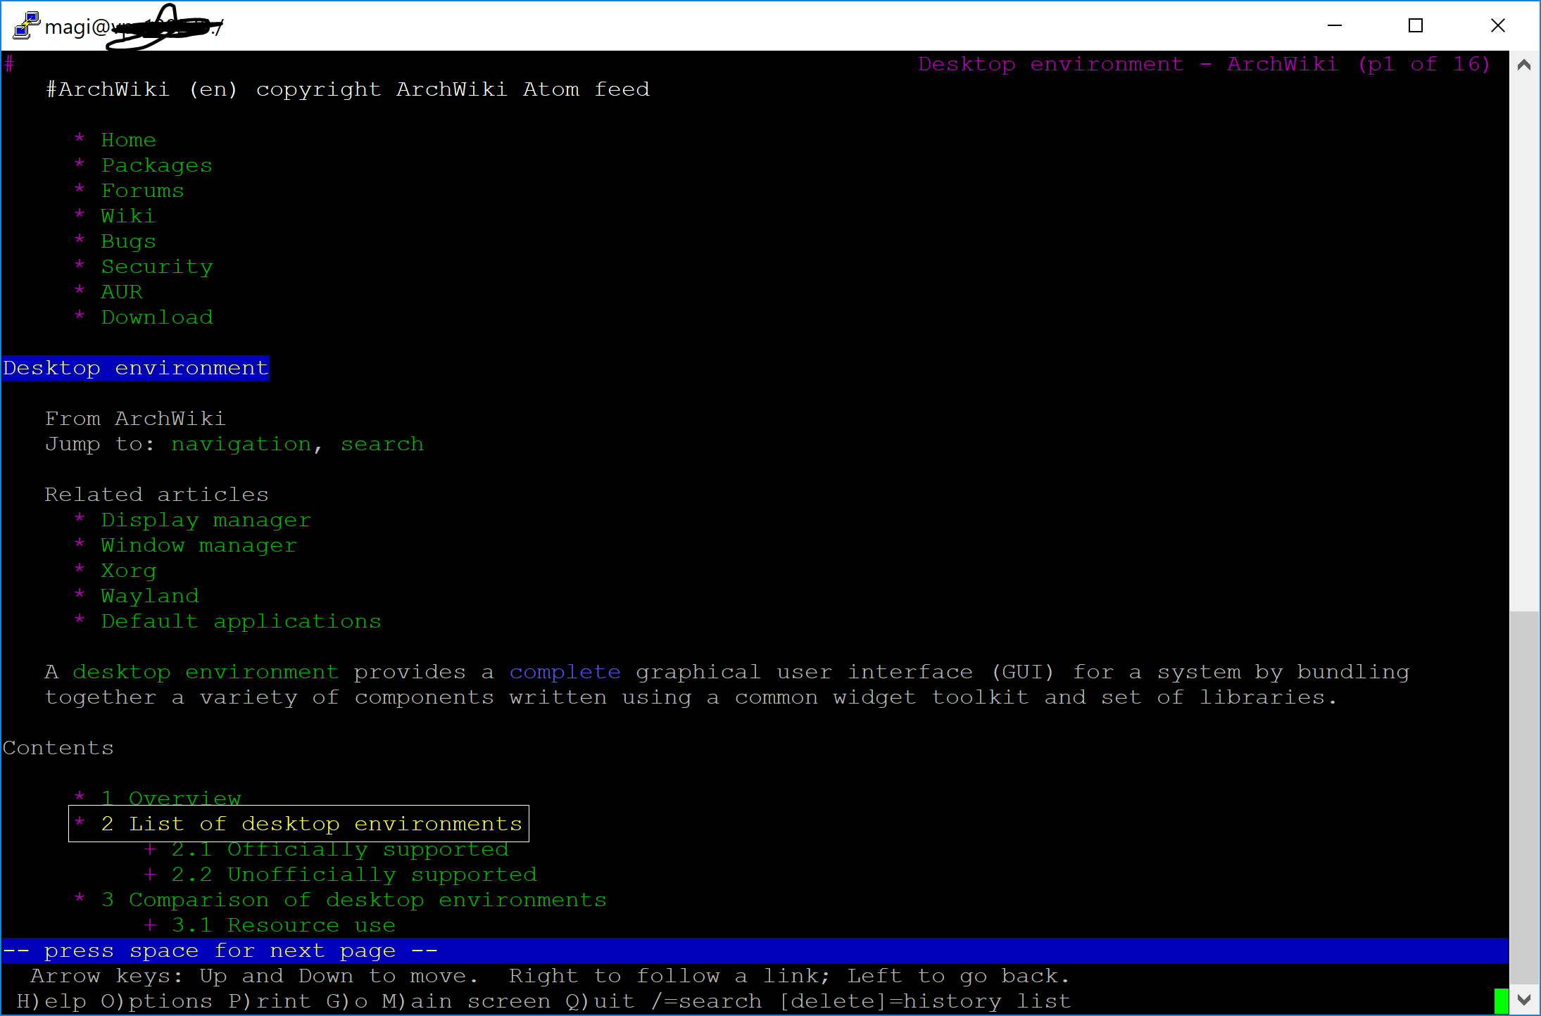Follow the blue 'complete' link
This screenshot has width=1541, height=1016.
coord(565,672)
